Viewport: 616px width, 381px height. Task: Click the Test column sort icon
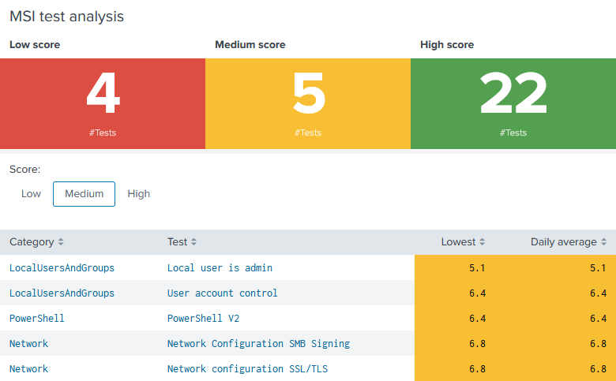193,242
